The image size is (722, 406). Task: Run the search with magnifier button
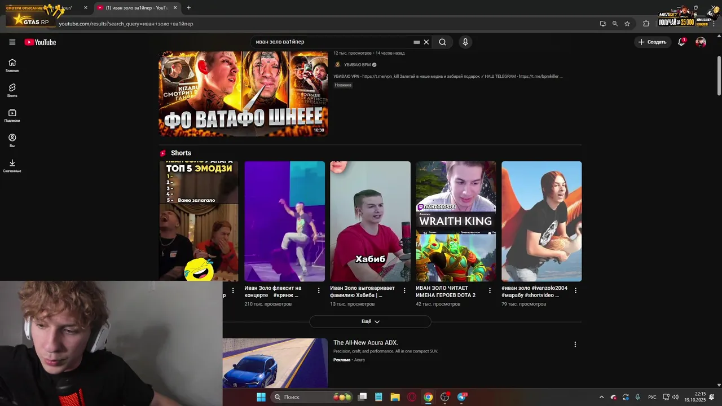tap(443, 42)
